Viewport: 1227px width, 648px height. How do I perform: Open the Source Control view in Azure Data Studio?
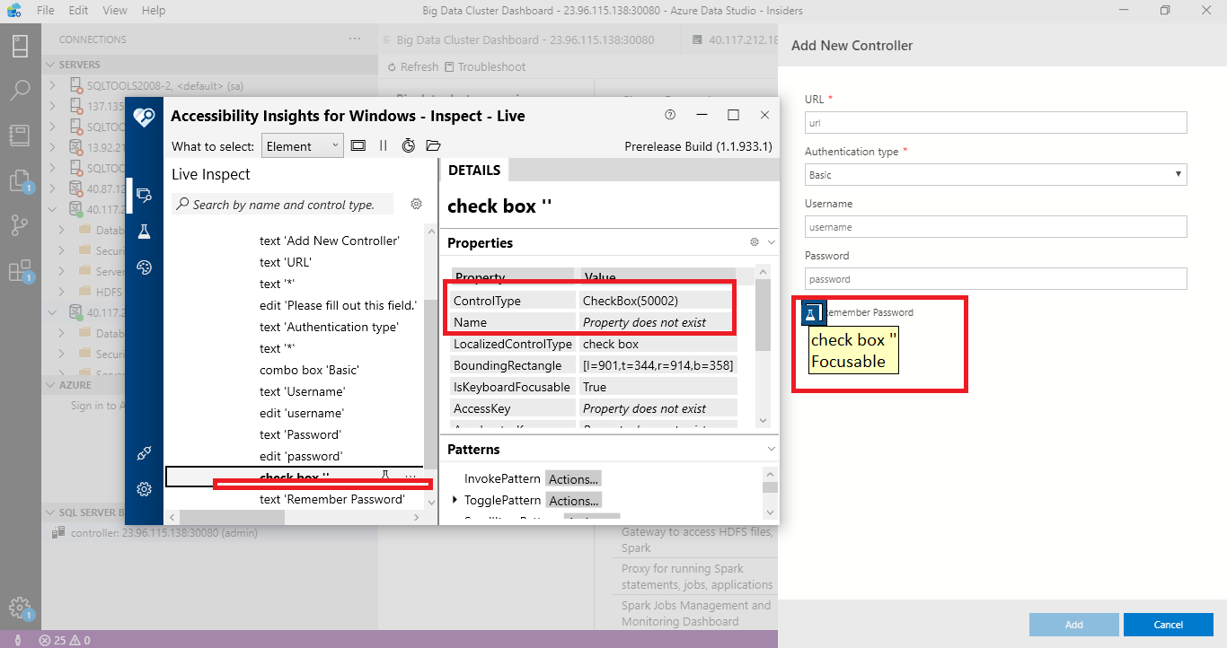click(21, 225)
